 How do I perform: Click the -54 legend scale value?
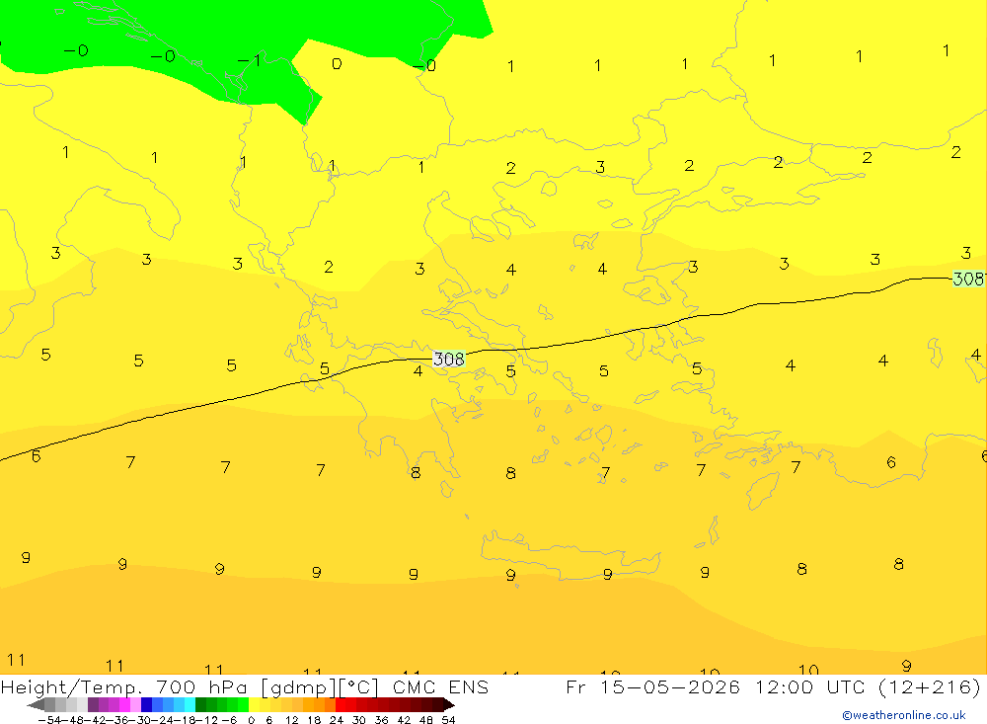(x=49, y=720)
